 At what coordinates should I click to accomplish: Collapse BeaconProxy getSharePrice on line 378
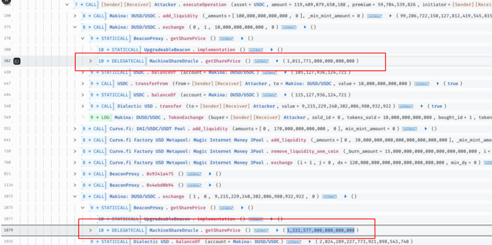[83, 38]
